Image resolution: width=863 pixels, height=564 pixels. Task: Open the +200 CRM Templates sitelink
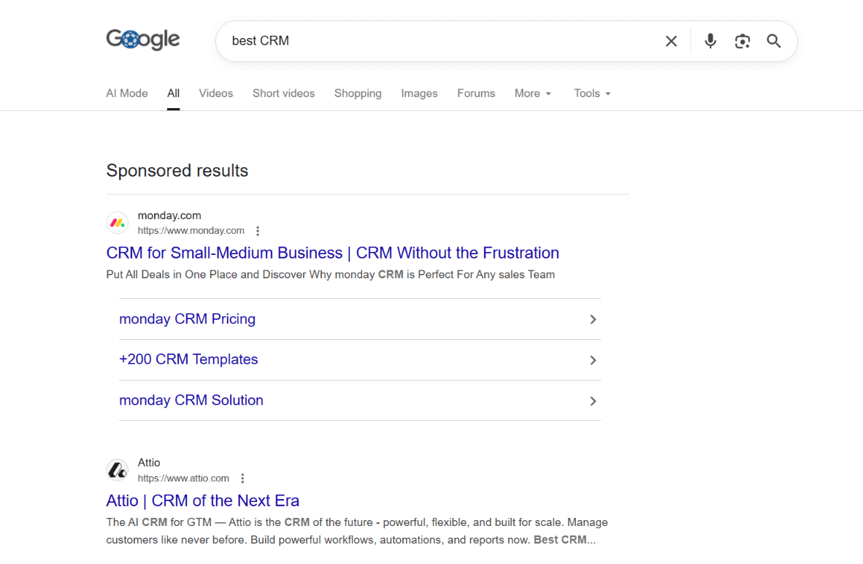click(188, 359)
